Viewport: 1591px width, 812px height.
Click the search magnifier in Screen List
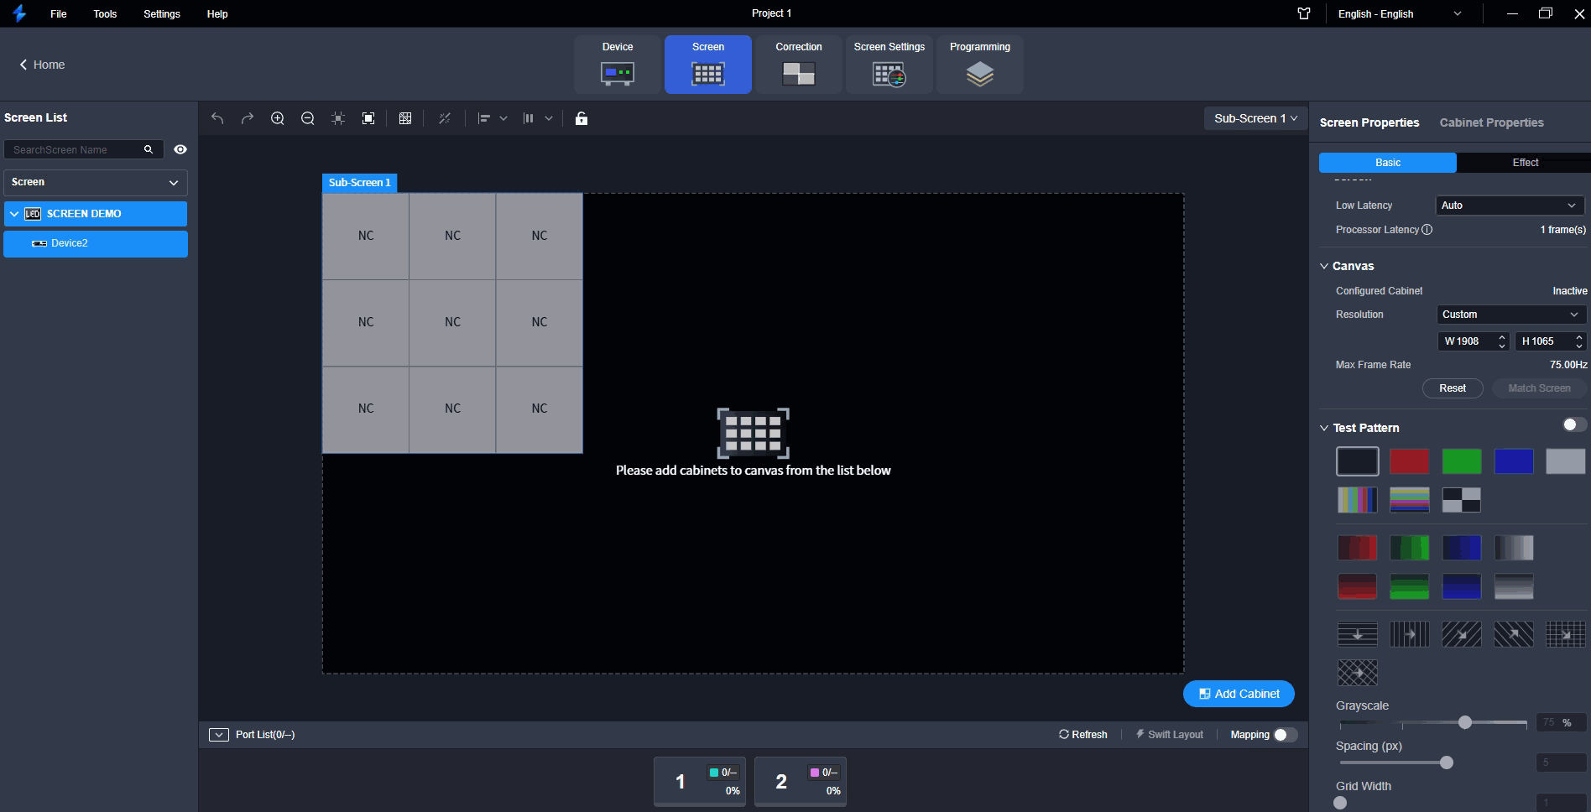coord(149,149)
